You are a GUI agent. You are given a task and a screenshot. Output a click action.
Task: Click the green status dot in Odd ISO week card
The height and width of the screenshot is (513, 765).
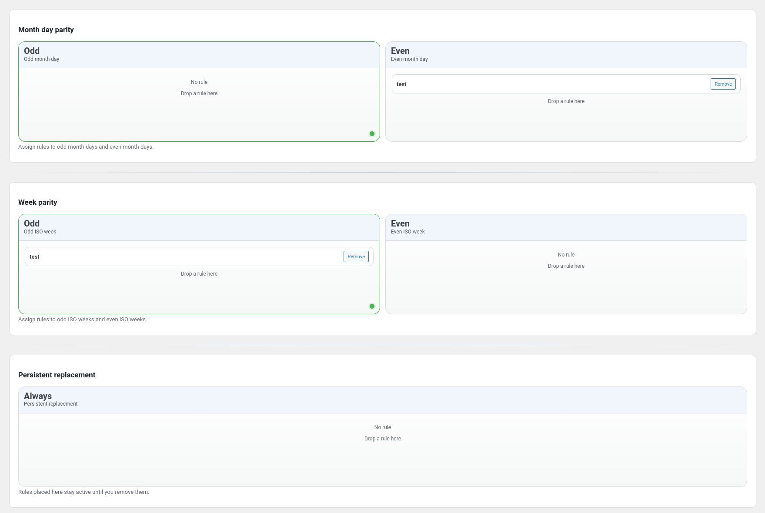tap(372, 306)
